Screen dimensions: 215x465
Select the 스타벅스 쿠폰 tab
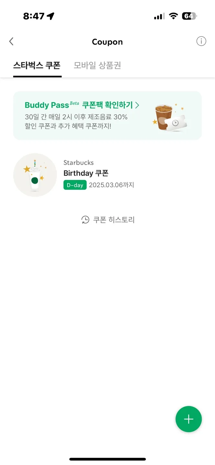click(37, 65)
